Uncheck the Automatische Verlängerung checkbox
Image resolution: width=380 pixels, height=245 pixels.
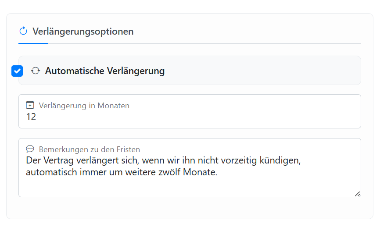coord(17,71)
